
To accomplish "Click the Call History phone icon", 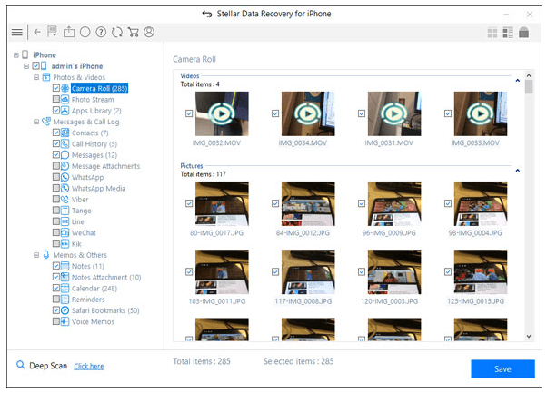I will pyautogui.click(x=65, y=144).
